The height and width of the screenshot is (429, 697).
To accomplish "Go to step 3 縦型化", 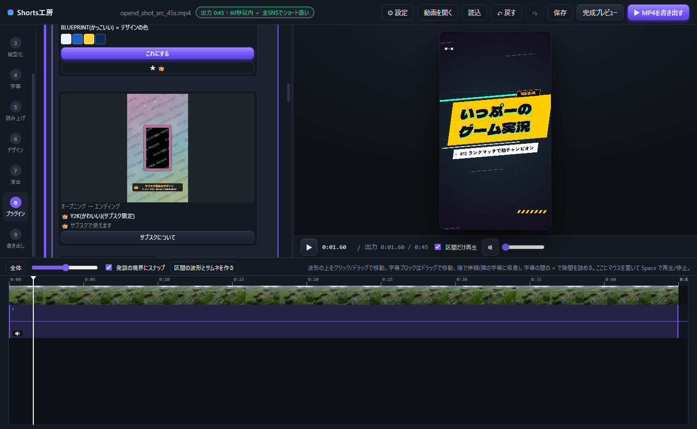I will point(15,48).
